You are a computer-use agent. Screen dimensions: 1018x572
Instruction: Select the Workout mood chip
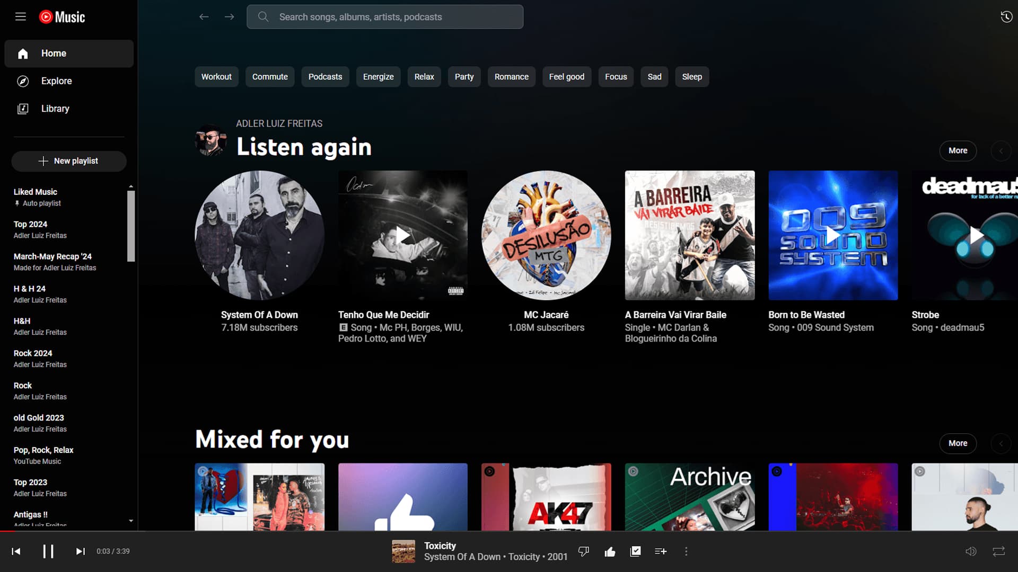click(216, 77)
